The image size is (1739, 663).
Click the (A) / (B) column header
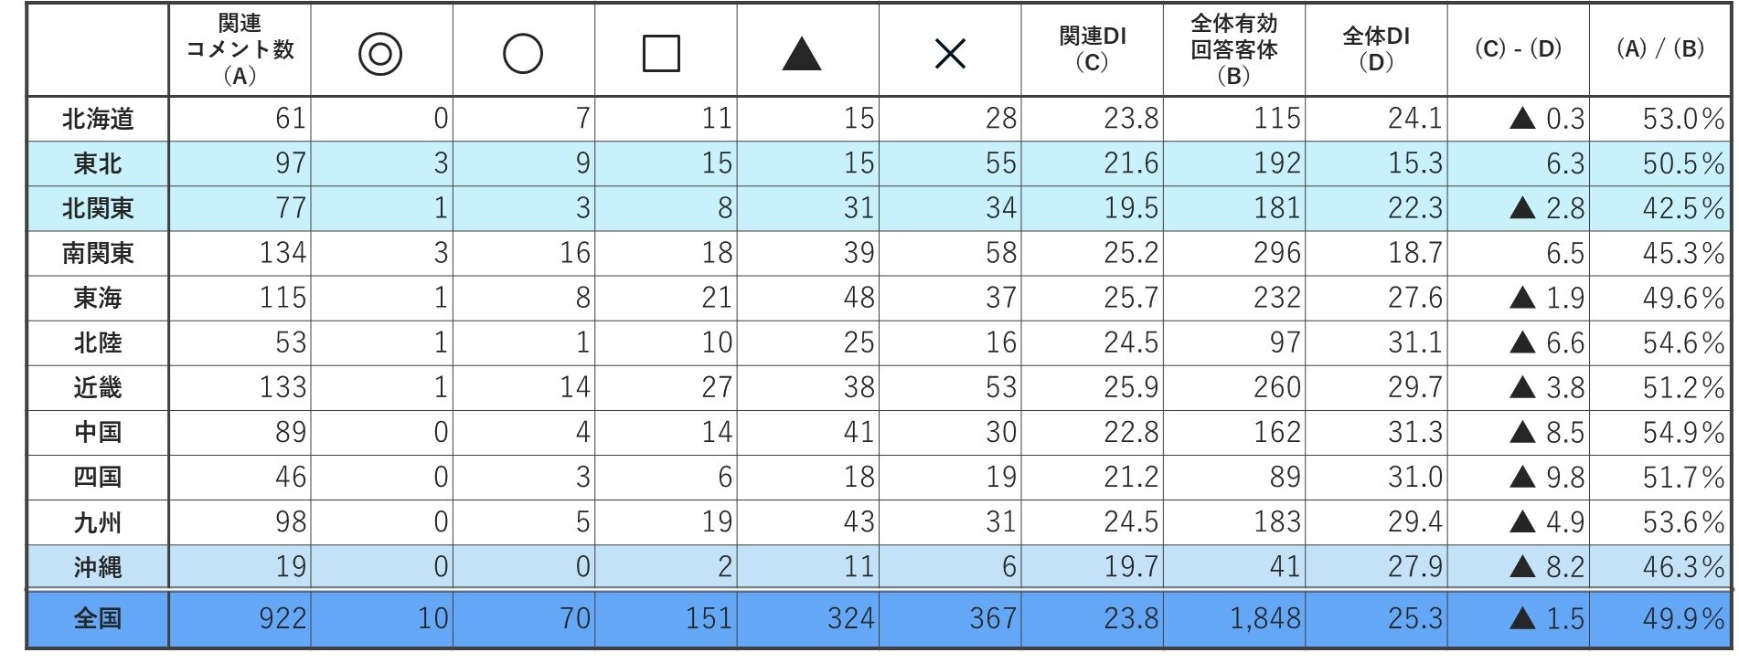[1660, 49]
